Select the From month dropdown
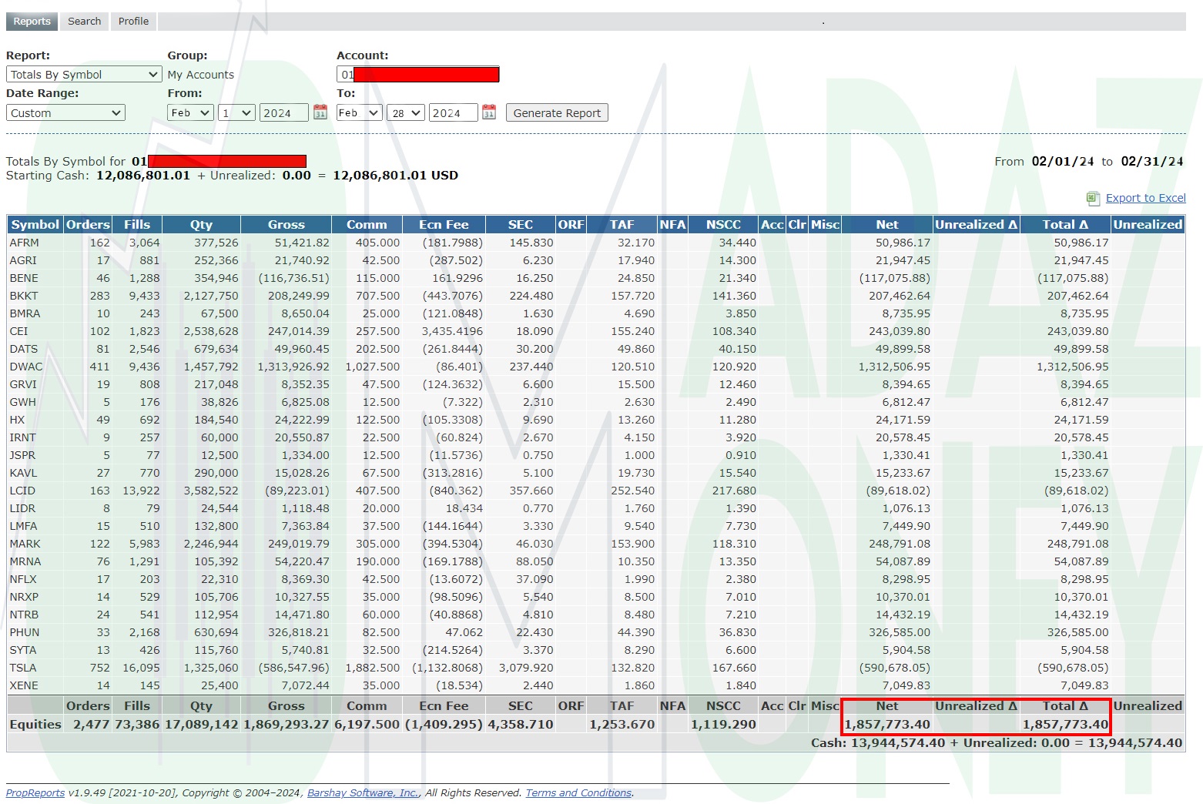The height and width of the screenshot is (804, 1203). pyautogui.click(x=190, y=113)
